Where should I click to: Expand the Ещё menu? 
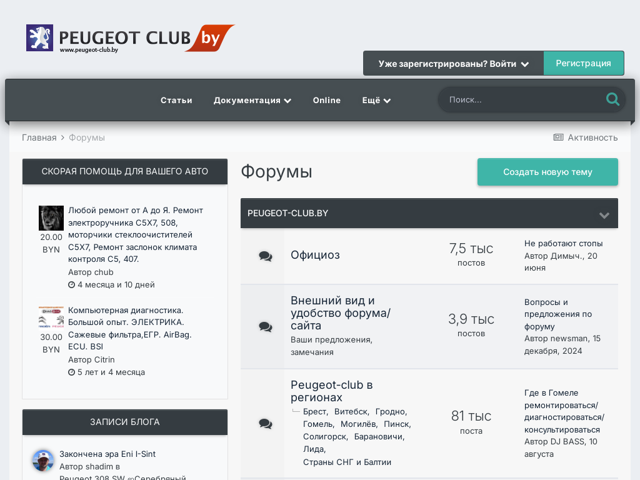point(376,100)
